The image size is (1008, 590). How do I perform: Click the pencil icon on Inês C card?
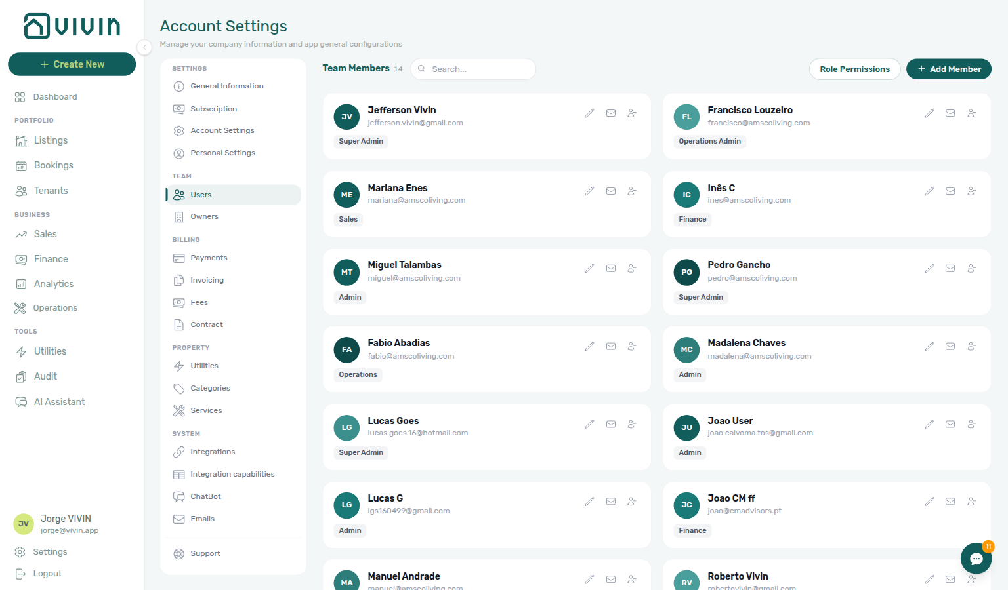(x=929, y=191)
